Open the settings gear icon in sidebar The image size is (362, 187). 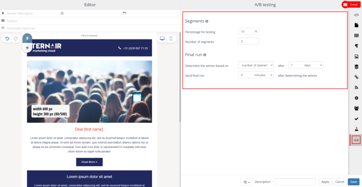click(356, 98)
